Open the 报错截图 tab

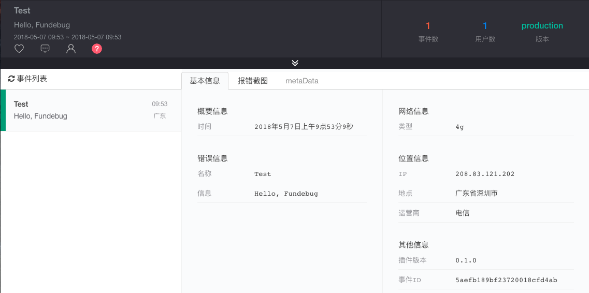(x=253, y=81)
